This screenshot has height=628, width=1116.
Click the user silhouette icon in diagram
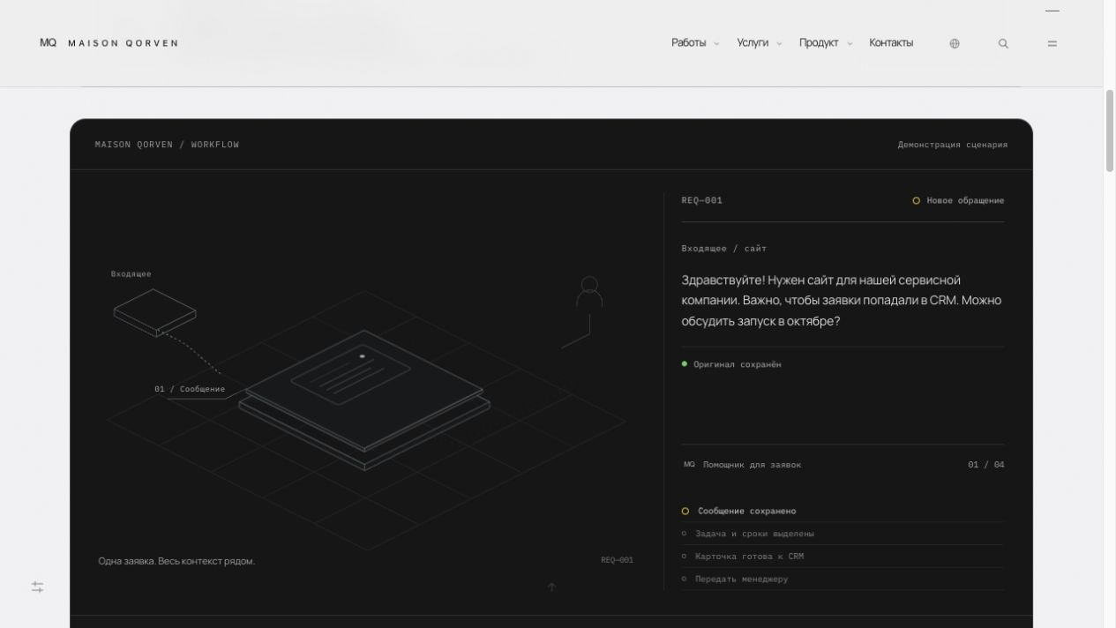[589, 292]
